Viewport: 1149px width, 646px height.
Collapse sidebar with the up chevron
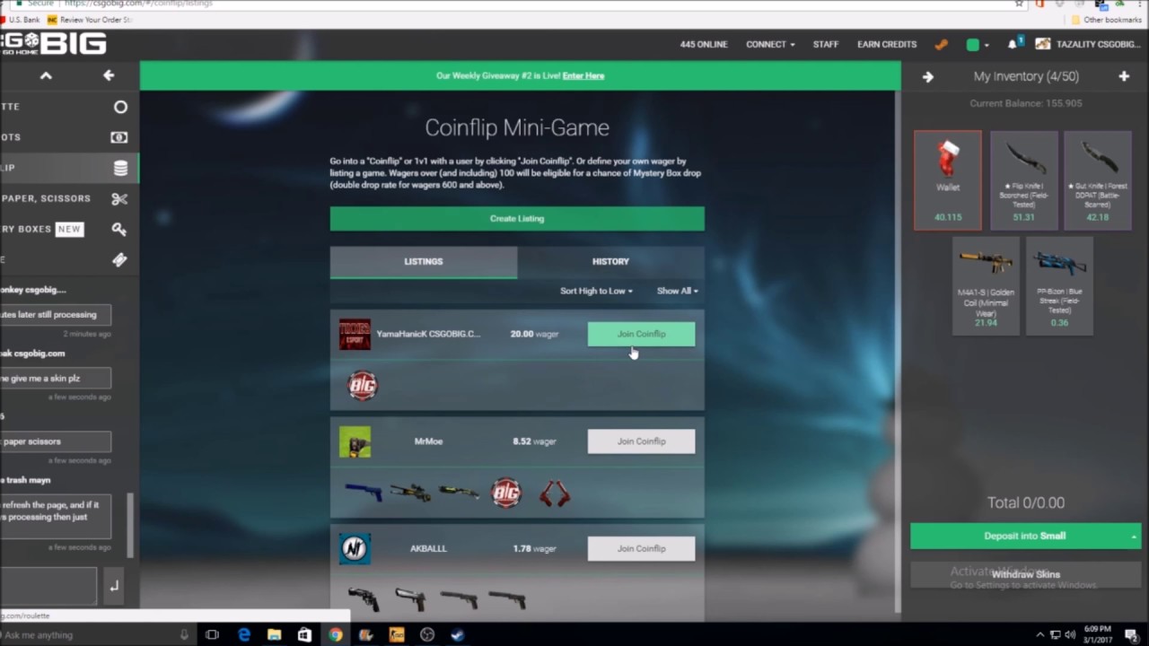46,76
